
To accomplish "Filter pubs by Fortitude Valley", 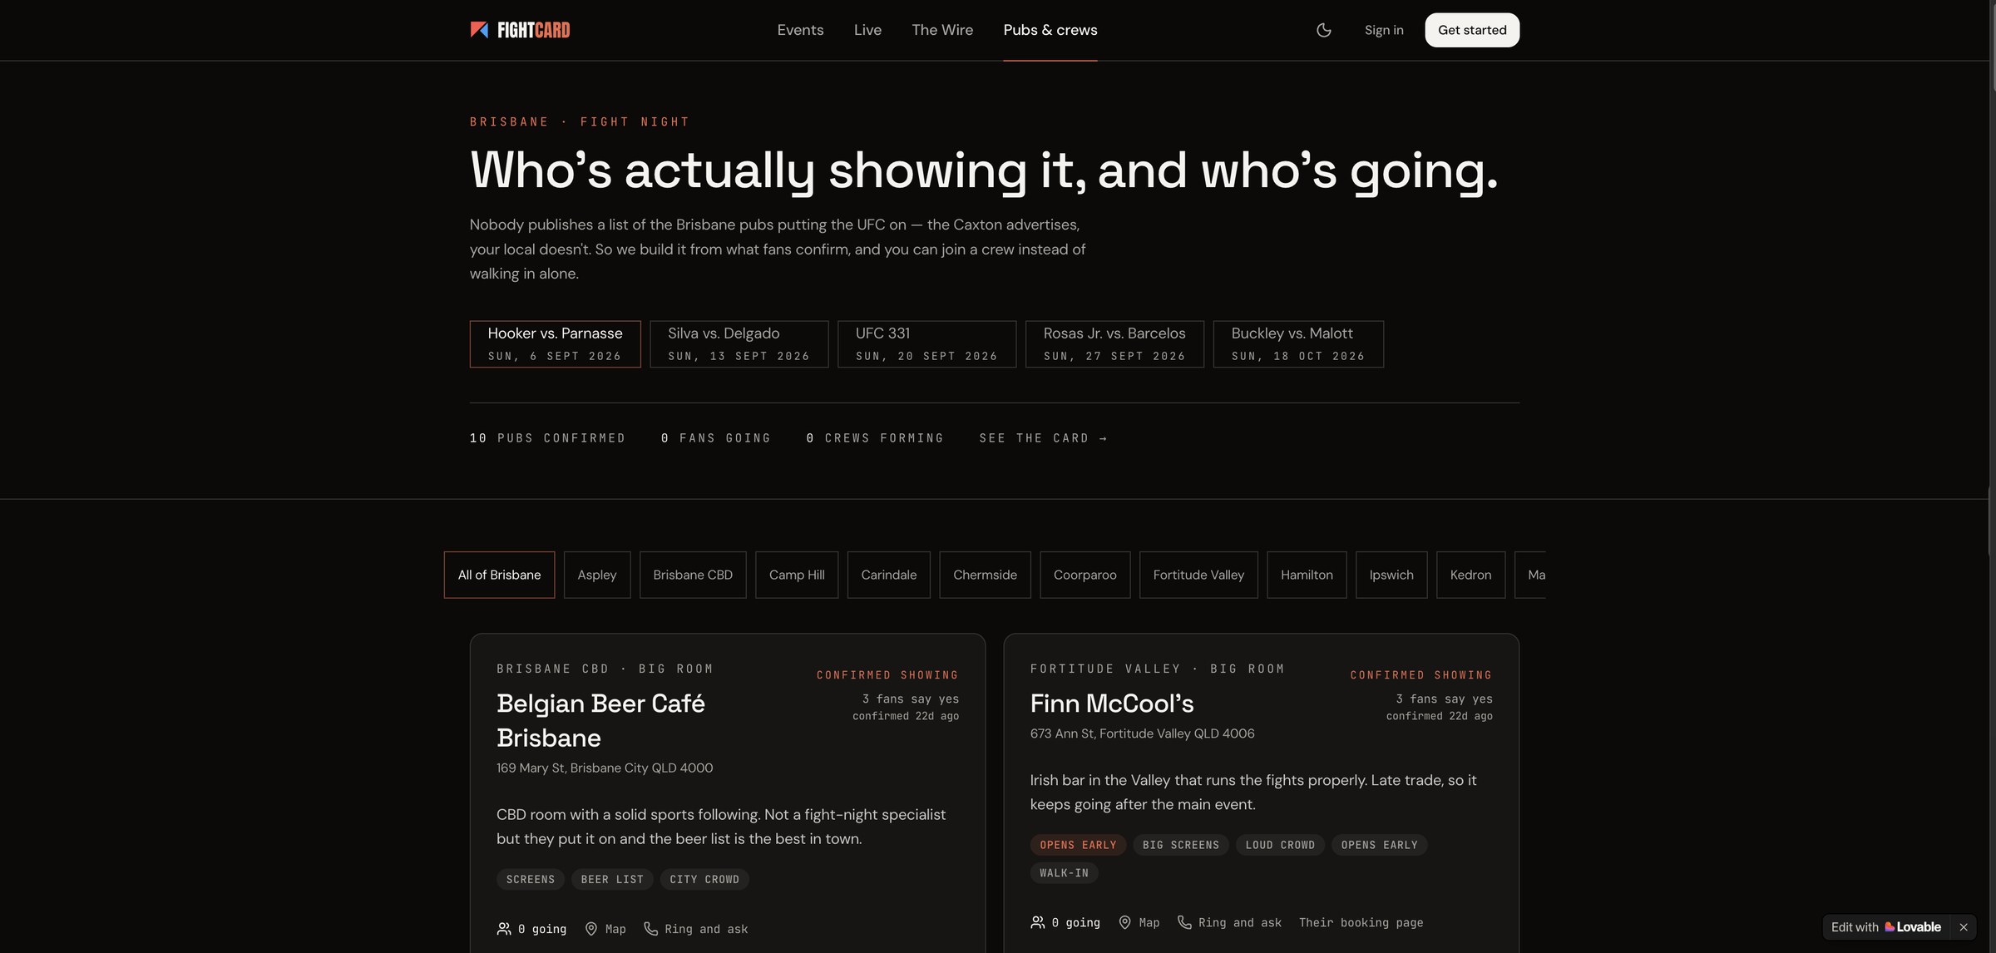I will coord(1198,575).
